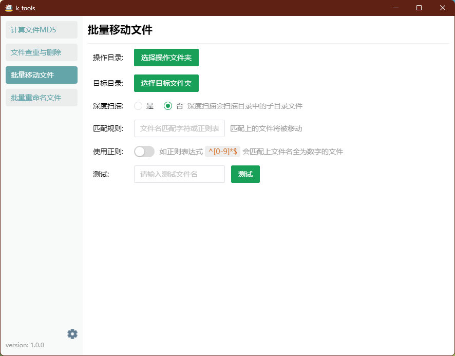Click the highlighted regex example ^[0-9]*$
The width and height of the screenshot is (455, 356).
(222, 151)
